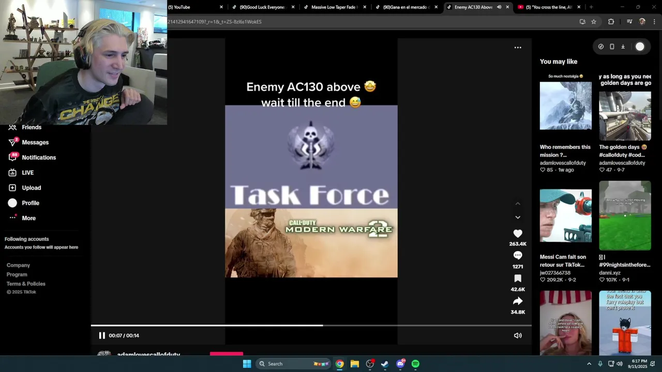Click the Friends icon in the sidebar
This screenshot has height=372, width=662.
tap(12, 127)
